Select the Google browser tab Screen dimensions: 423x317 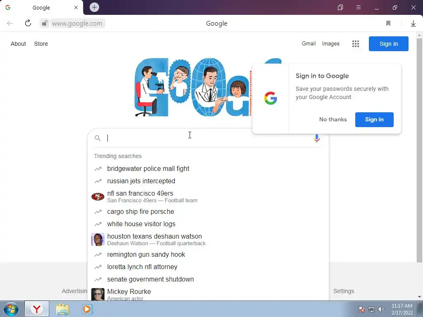click(41, 7)
